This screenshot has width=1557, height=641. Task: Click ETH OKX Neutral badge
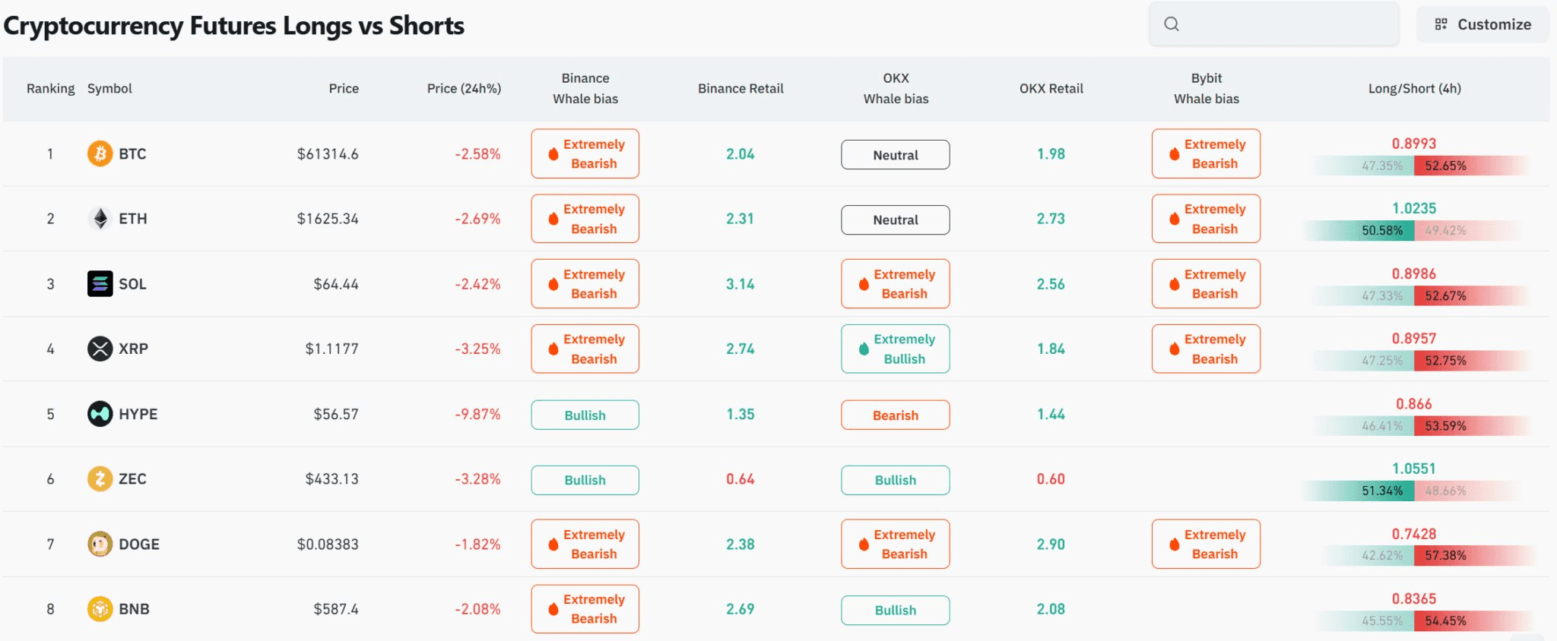(x=896, y=219)
